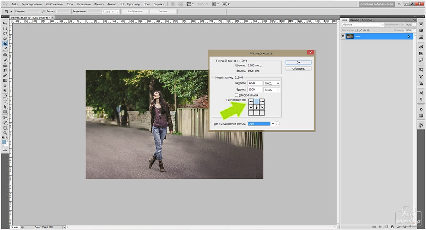The image size is (426, 230).
Task: Open the Редактирование menu
Action: (x=32, y=4)
